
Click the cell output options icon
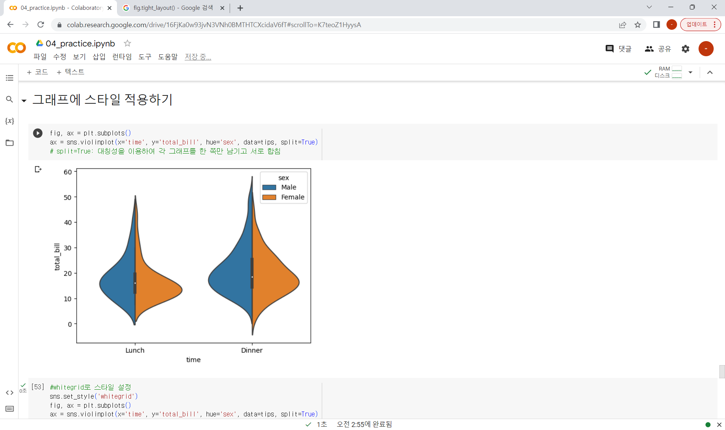(x=38, y=169)
